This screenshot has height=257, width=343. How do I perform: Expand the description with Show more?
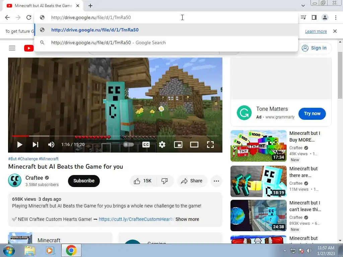coord(187,219)
